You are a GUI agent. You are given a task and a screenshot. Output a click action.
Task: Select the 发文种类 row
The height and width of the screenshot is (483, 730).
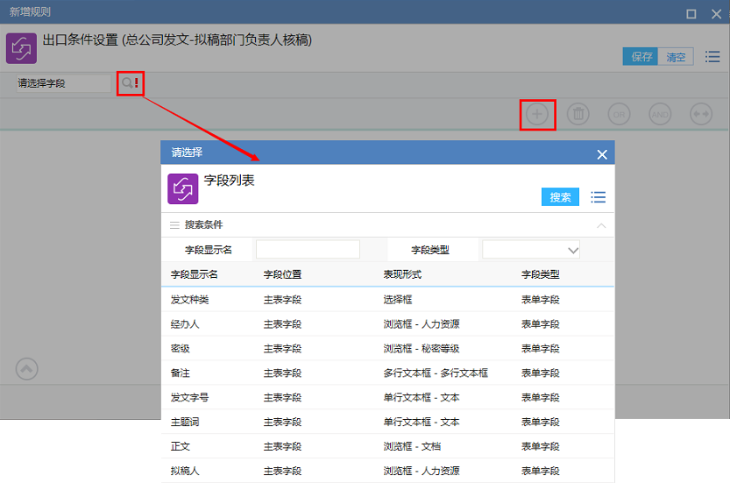pos(190,300)
